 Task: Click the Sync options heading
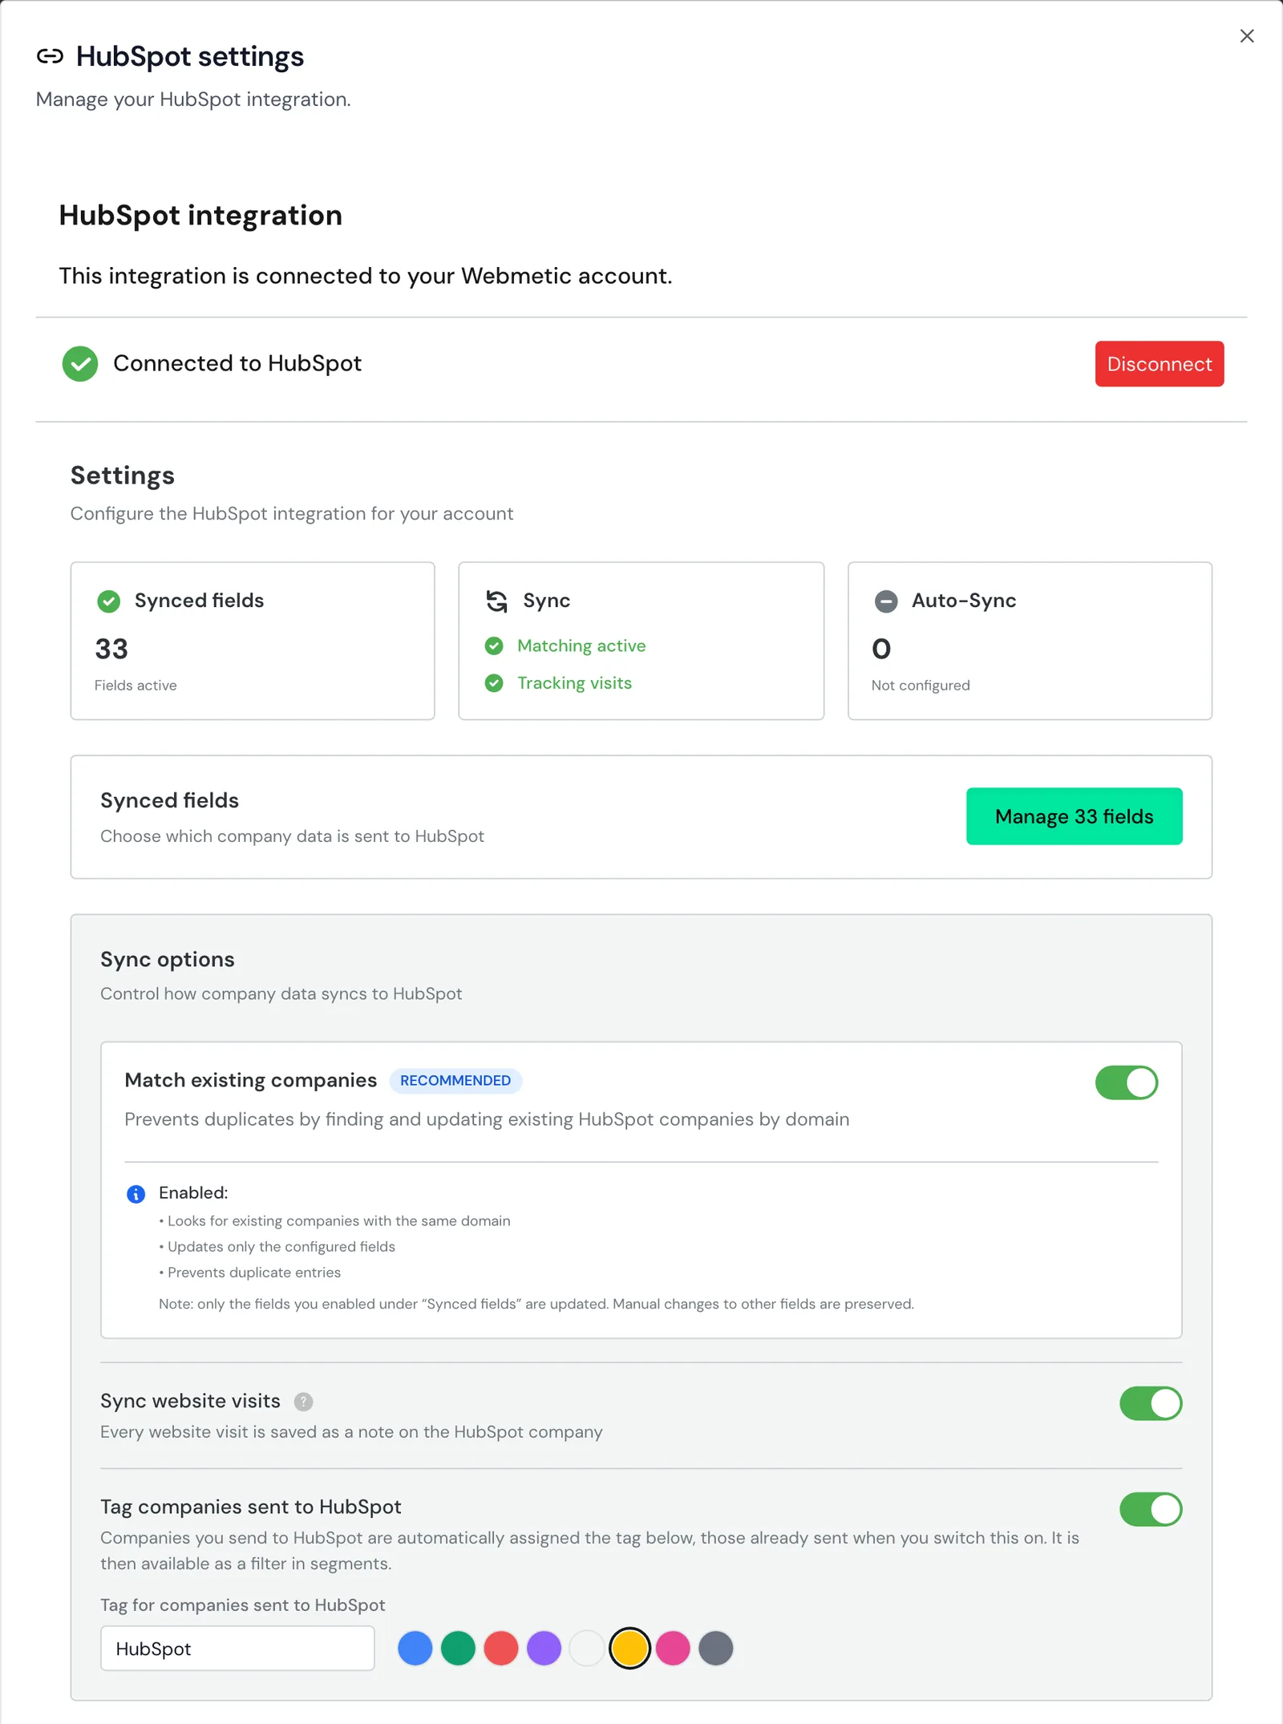pos(168,960)
